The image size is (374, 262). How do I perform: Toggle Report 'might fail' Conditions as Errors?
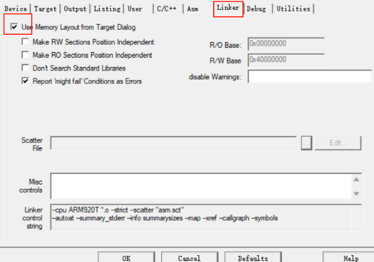tap(25, 81)
